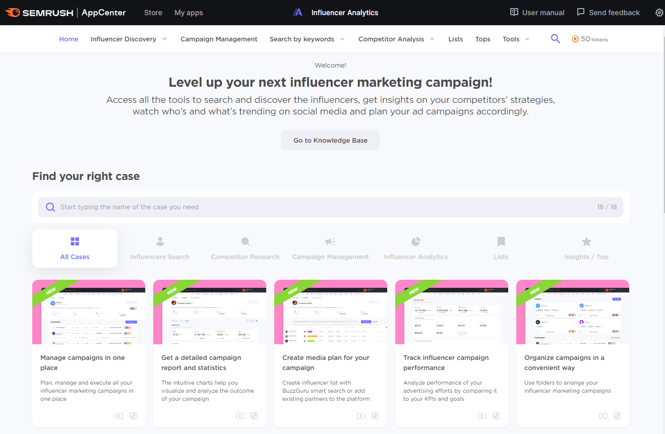Select the Insights / Top star icon

pyautogui.click(x=586, y=241)
